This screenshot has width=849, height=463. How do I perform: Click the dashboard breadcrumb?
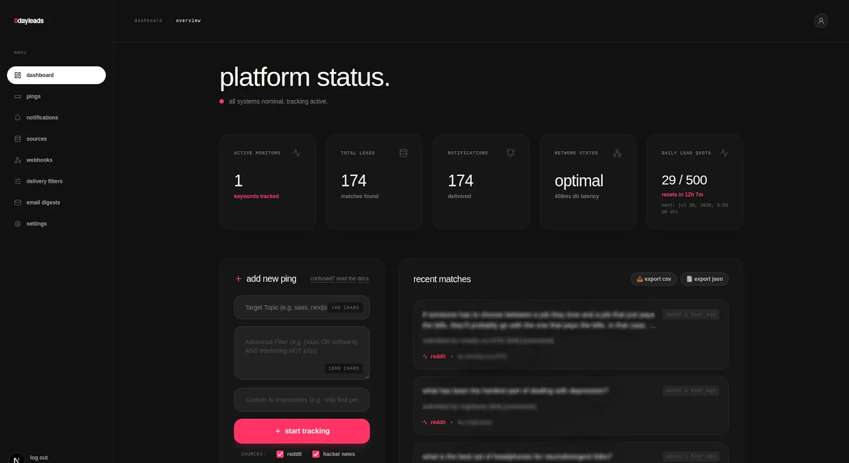(148, 21)
